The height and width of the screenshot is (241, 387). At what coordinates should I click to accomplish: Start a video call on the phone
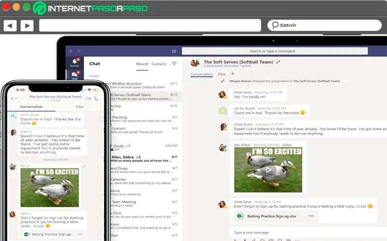coord(88,98)
